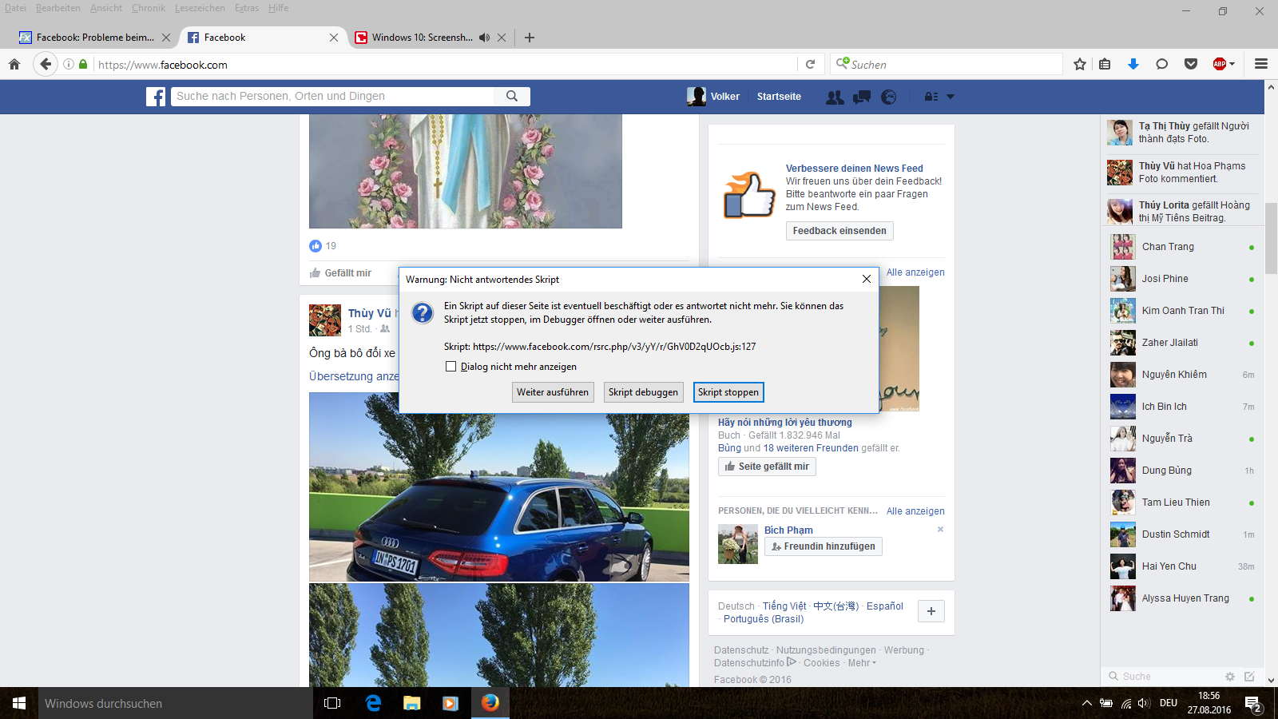
Task: Open the Chronik menu
Action: (148, 8)
